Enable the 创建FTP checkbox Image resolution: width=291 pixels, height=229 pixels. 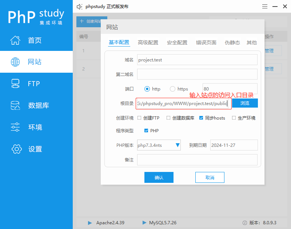(x=140, y=118)
